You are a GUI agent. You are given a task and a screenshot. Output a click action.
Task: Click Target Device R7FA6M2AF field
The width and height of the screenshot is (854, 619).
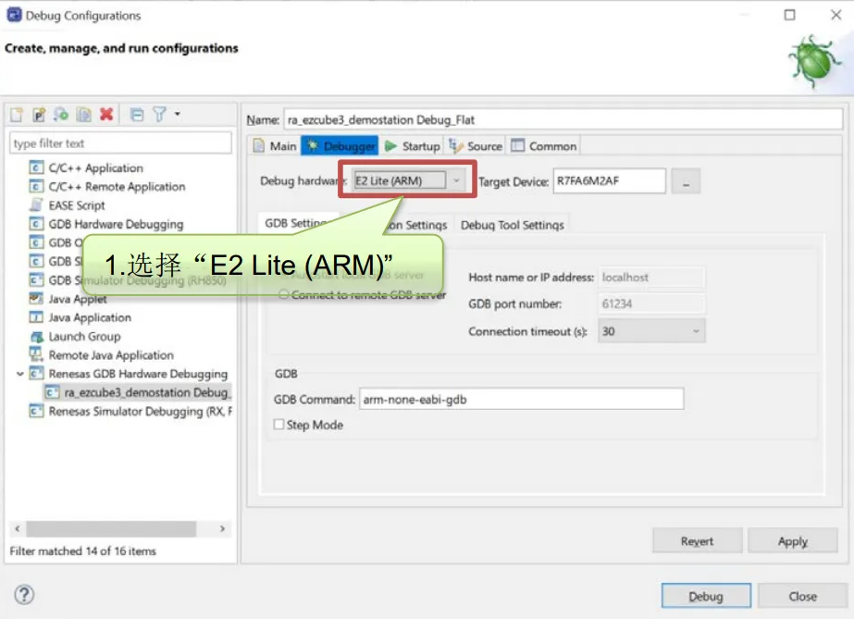(x=610, y=180)
